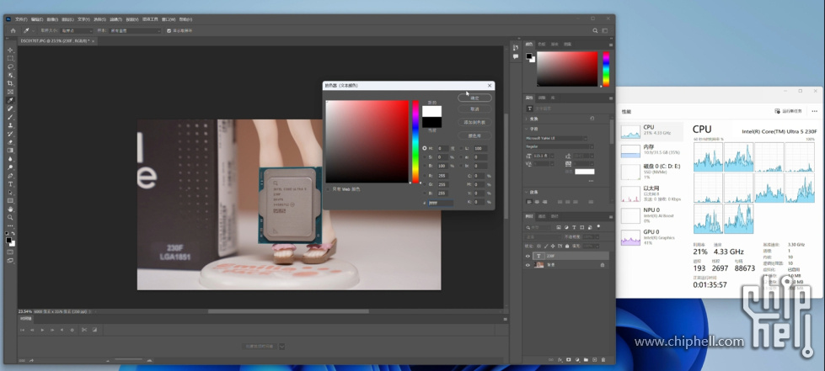Select GPU 0 in Task Manager sidebar
The width and height of the screenshot is (825, 371).
651,237
